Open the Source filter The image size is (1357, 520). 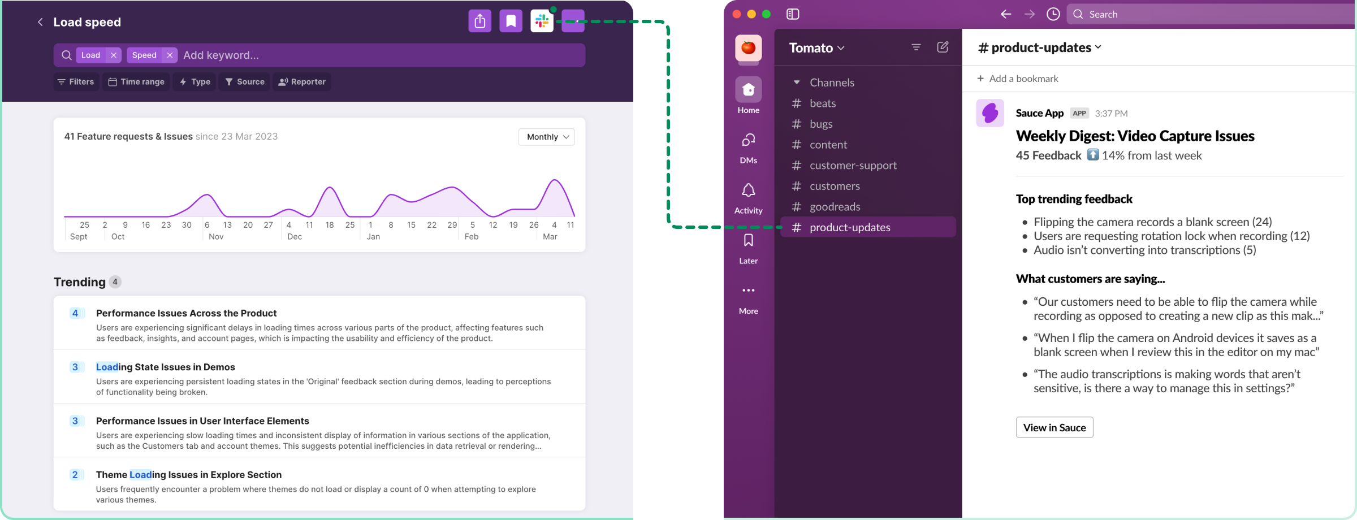[245, 81]
